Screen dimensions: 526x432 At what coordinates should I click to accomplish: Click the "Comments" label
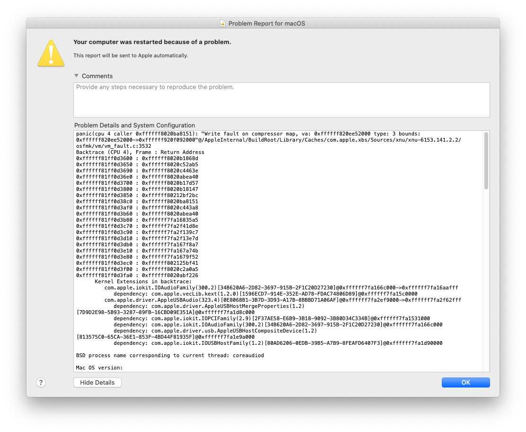click(x=97, y=76)
